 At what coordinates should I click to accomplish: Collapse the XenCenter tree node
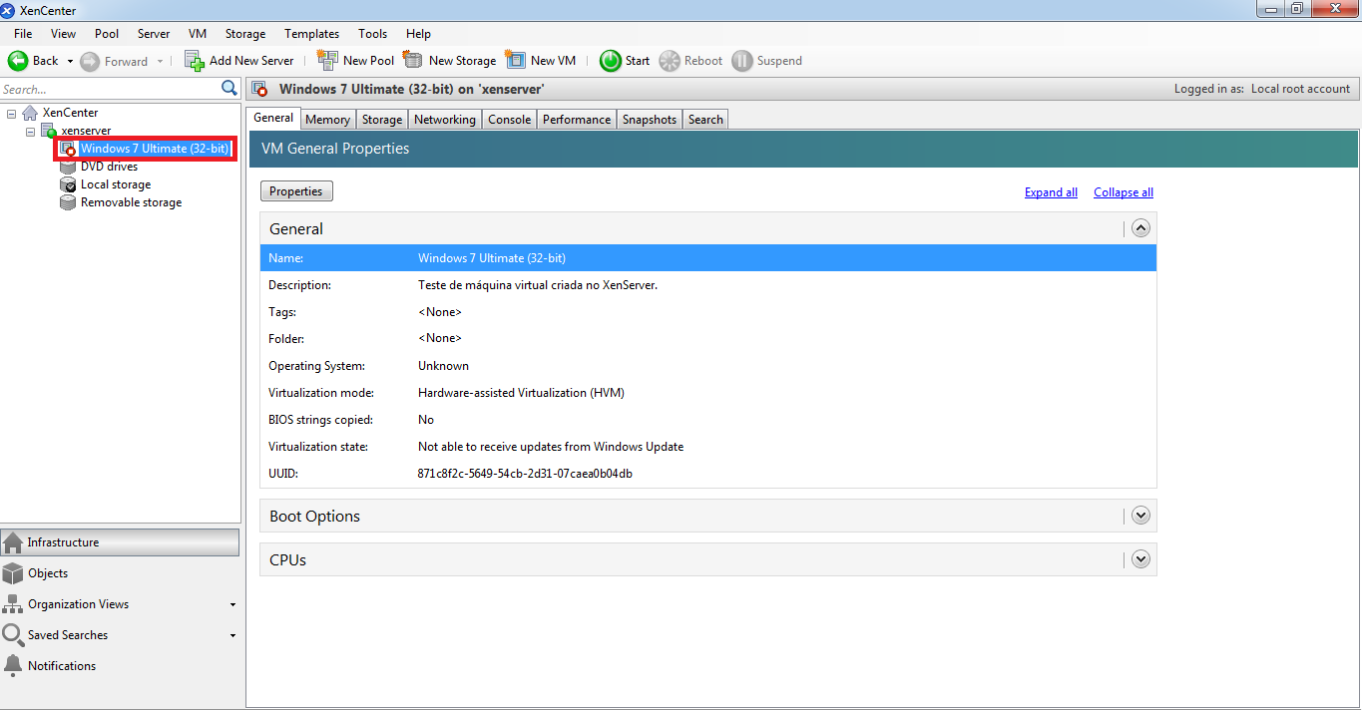pyautogui.click(x=12, y=113)
